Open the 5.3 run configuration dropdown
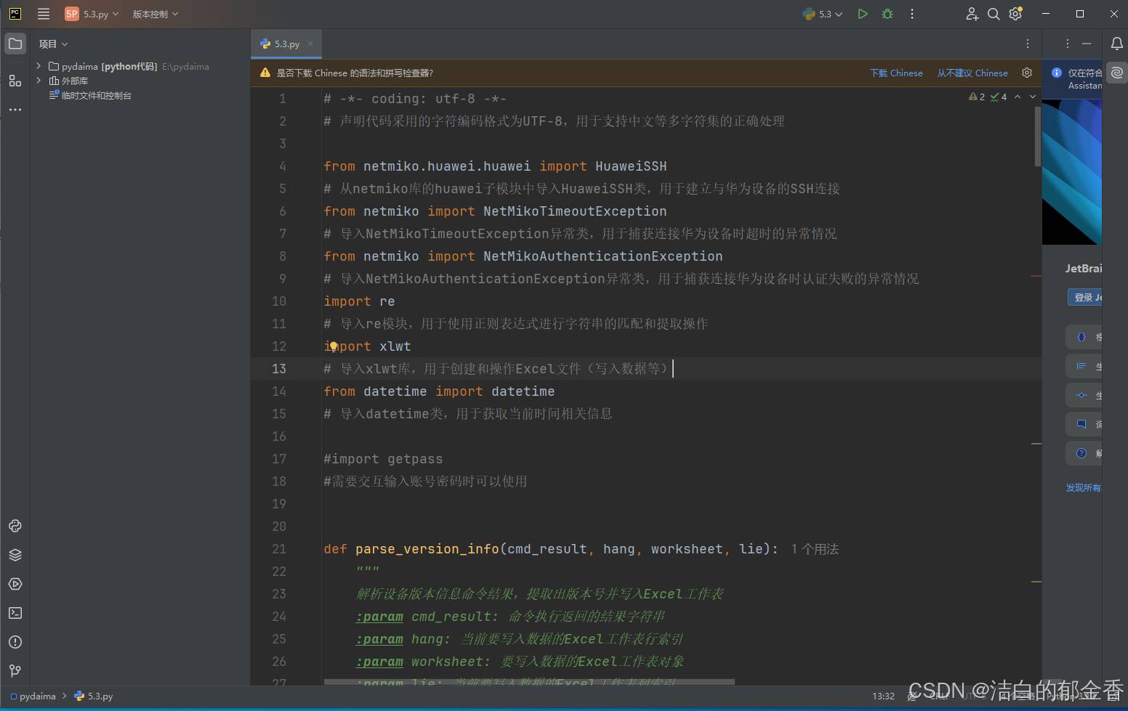 tap(823, 14)
